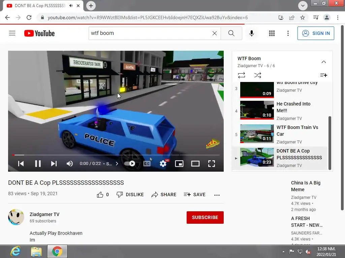Image resolution: width=345 pixels, height=258 pixels.
Task: Open the media controls icon in Chrome toolbar
Action: [x=316, y=17]
